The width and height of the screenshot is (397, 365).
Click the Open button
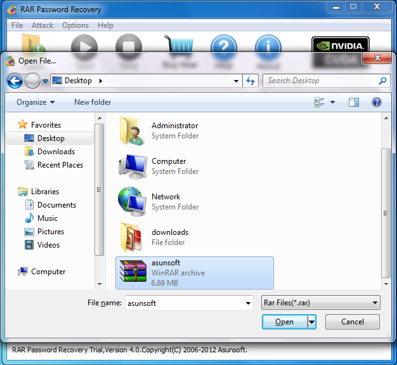[285, 322]
